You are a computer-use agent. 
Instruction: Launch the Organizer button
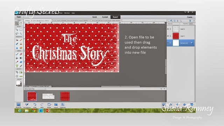(63, 105)
